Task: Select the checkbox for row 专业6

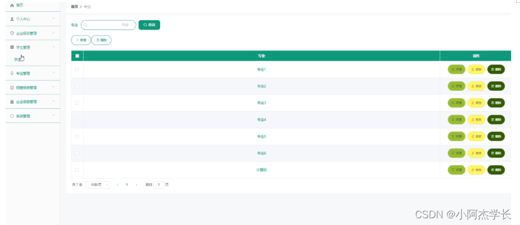Action: 77,153
